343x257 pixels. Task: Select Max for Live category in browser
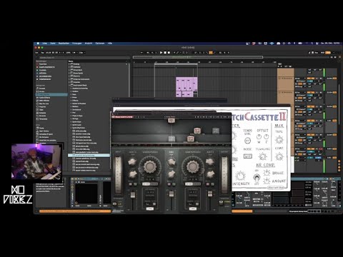[x=44, y=104]
